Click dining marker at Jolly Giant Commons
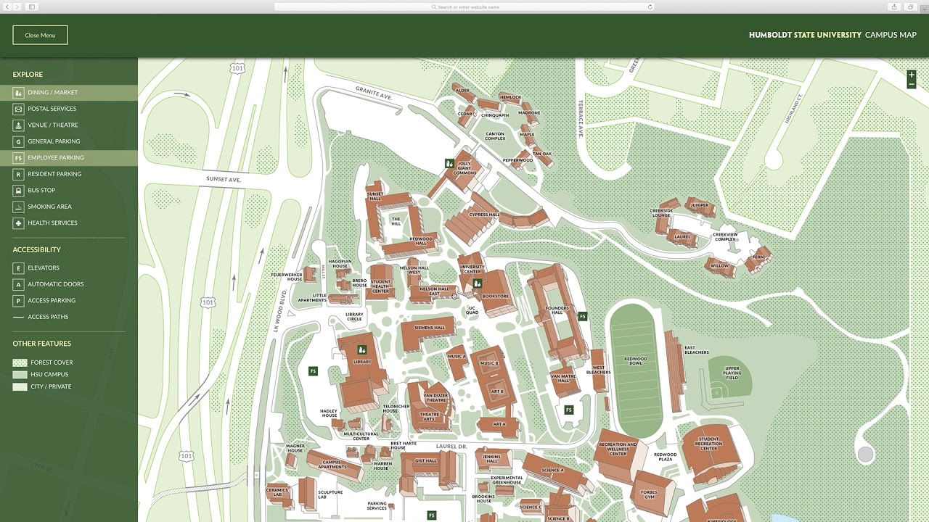The width and height of the screenshot is (929, 522). point(449,164)
